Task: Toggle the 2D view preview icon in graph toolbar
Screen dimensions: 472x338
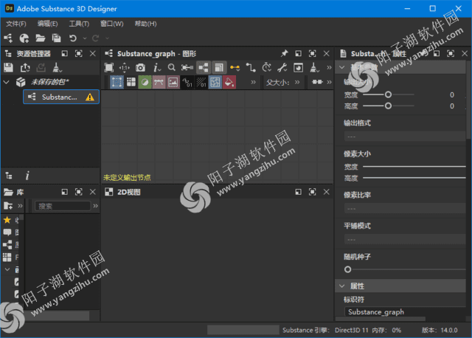Action: (x=298, y=67)
